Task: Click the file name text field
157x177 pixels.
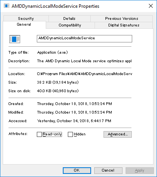Action: click(x=85, y=39)
